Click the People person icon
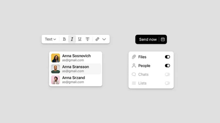This screenshot has width=220, height=123. point(134,66)
